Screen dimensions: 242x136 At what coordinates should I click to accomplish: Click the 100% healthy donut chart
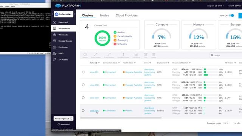[102, 38]
